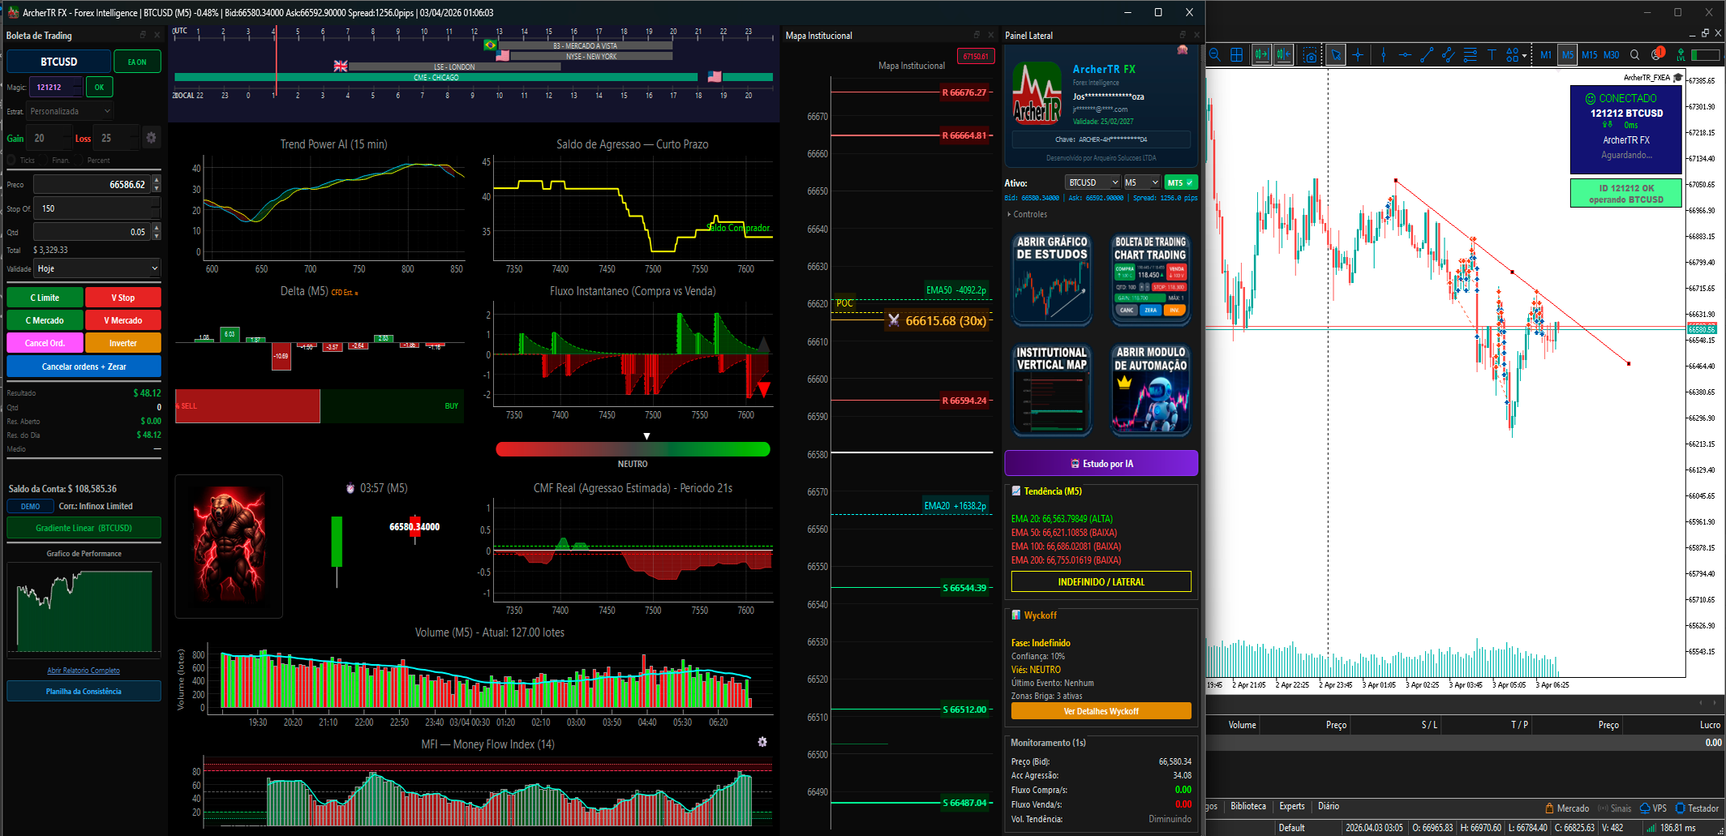Select the equidistant channel tool
The image size is (1726, 836).
click(x=1449, y=55)
